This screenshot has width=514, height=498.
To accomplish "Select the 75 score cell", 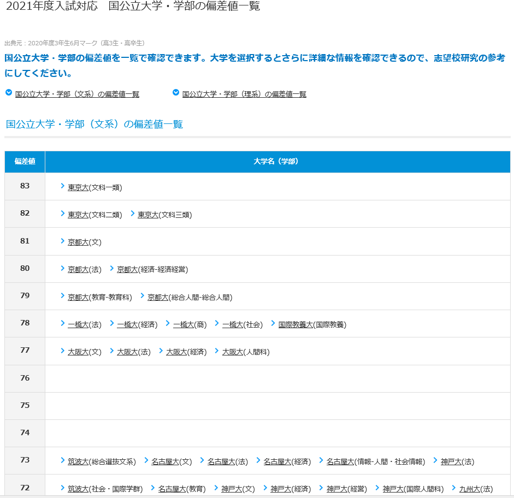I will coord(25,406).
